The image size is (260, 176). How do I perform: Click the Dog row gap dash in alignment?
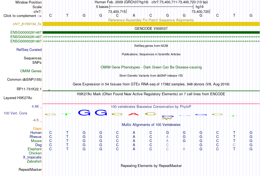pyautogui.click(x=184, y=145)
